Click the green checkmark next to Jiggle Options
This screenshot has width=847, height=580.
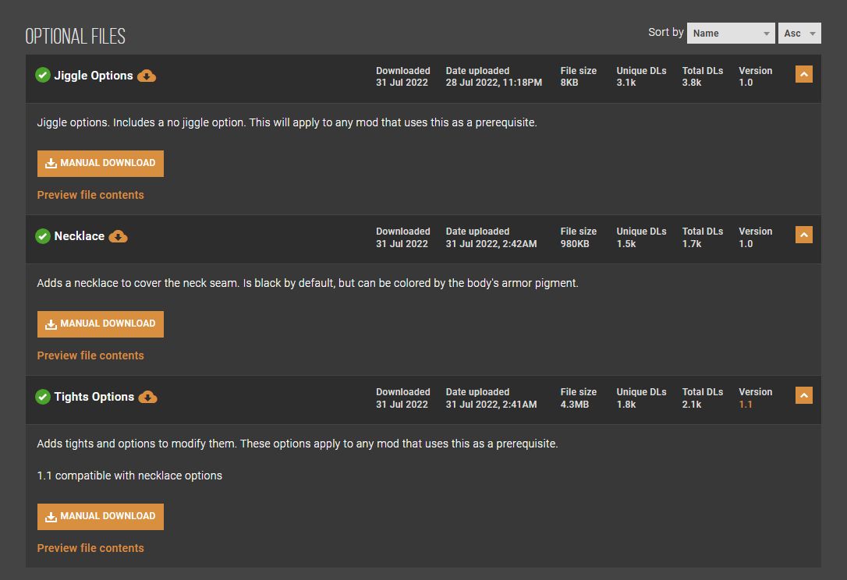tap(43, 75)
